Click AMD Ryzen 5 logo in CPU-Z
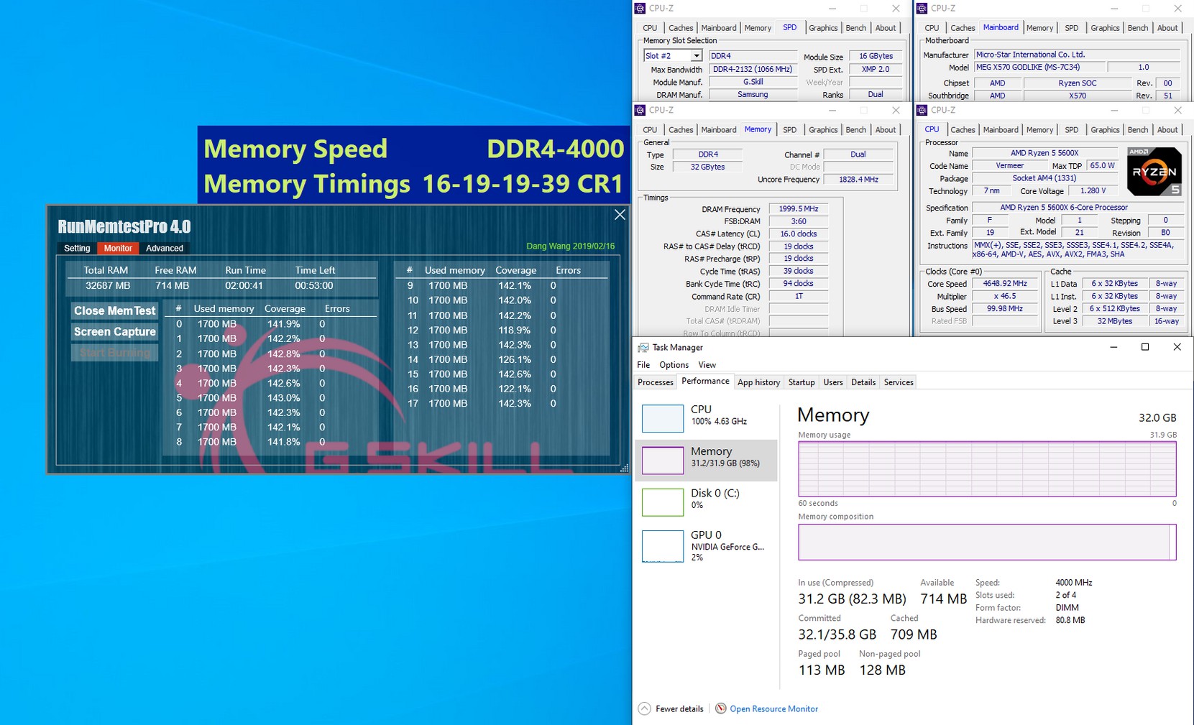This screenshot has width=1194, height=725. point(1154,172)
